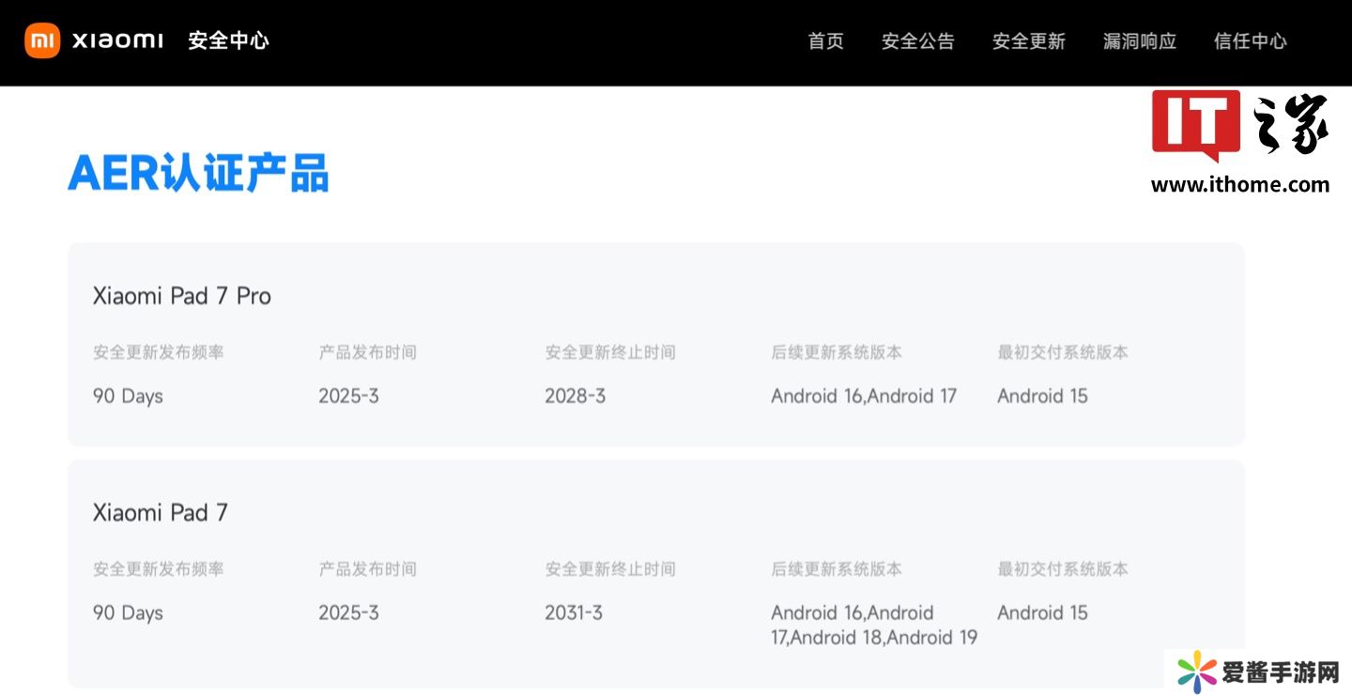Click the 安全中心 header title
Image resolution: width=1352 pixels, height=696 pixels.
click(x=228, y=40)
